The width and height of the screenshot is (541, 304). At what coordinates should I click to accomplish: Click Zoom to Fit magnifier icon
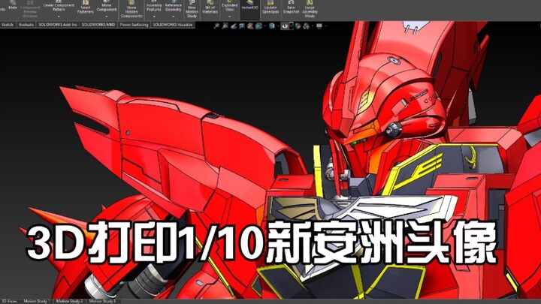pyautogui.click(x=216, y=26)
